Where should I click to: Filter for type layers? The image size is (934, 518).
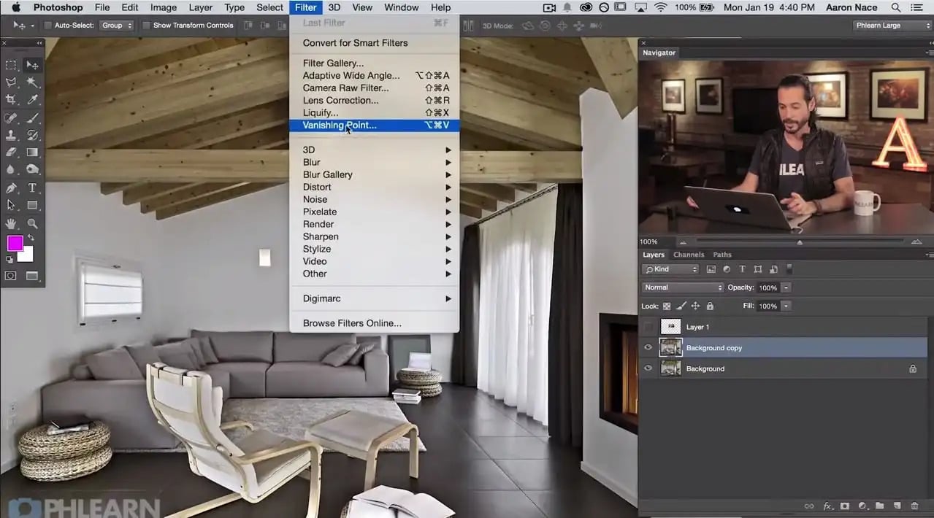click(x=742, y=269)
